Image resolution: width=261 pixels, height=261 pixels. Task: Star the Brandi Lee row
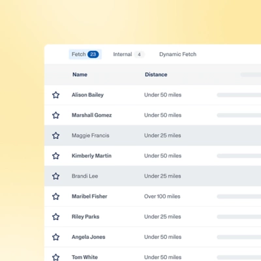56,176
